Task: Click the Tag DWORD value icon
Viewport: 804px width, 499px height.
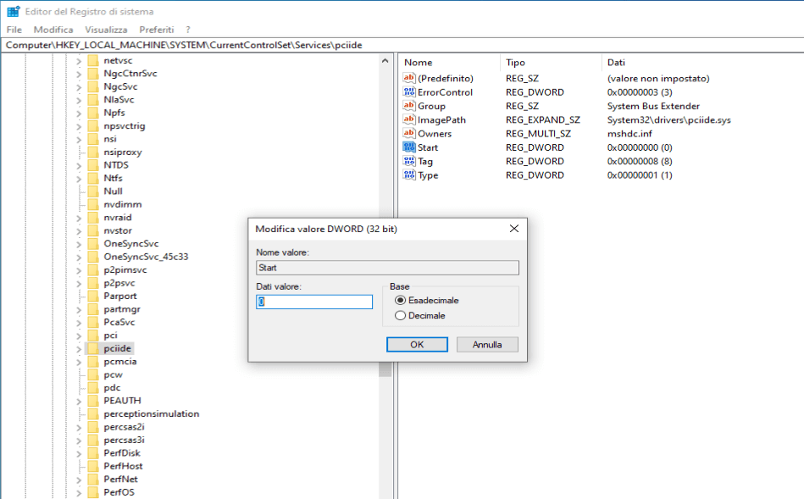Action: pyautogui.click(x=409, y=162)
